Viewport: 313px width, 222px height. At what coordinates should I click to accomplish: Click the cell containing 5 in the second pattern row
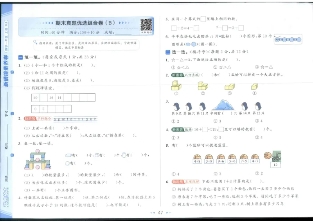tap(43, 109)
